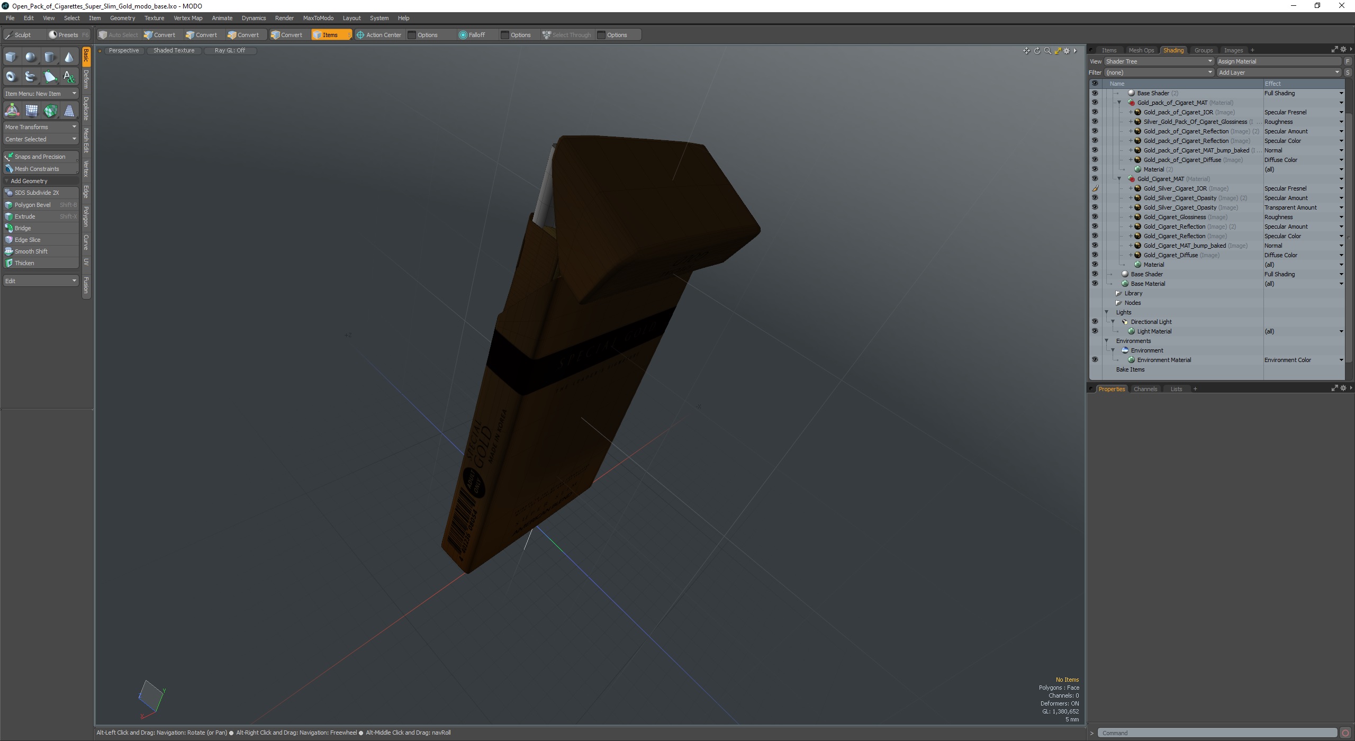Open the Add Layer dropdown
This screenshot has width=1355, height=741.
coord(1278,73)
